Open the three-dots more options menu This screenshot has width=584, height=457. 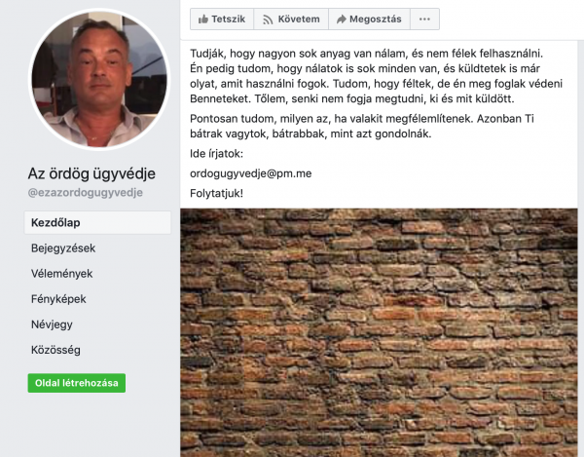click(x=424, y=19)
